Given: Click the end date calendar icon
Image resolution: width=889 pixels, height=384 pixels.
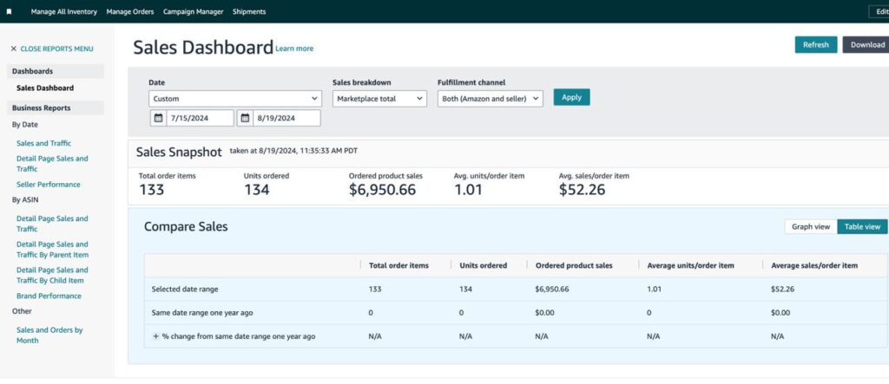Looking at the screenshot, I should 246,118.
